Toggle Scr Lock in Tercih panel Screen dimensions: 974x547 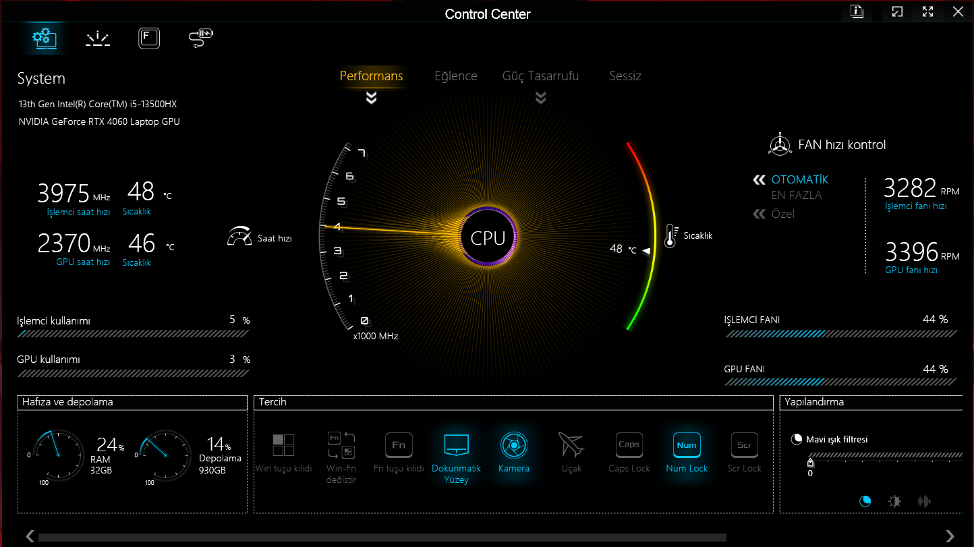744,453
